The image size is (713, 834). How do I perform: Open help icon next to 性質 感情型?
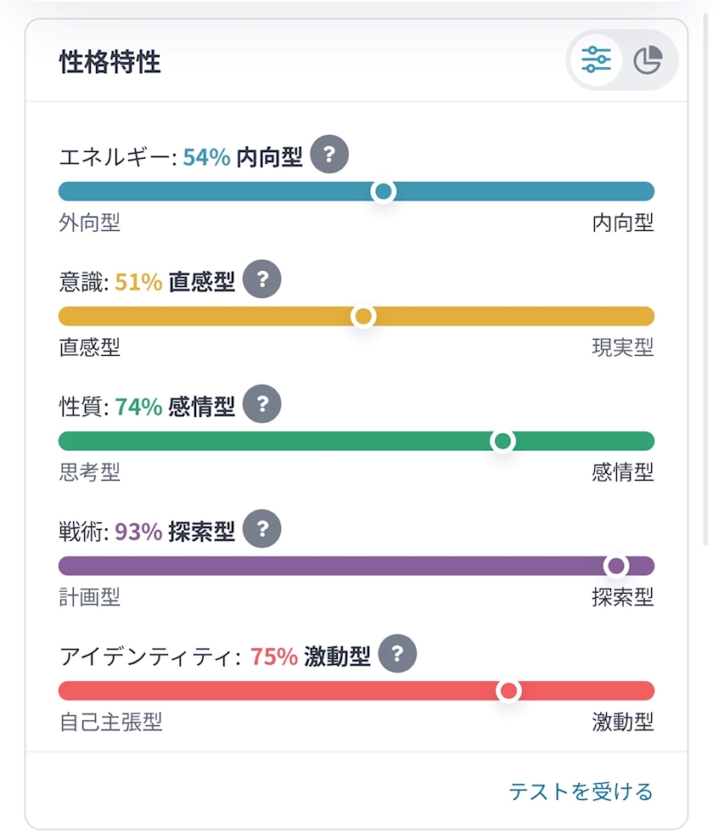tap(262, 404)
